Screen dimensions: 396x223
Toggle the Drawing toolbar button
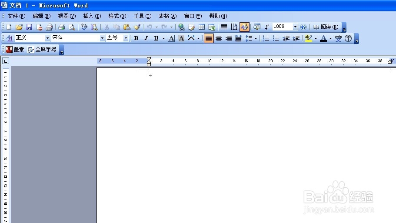(244, 27)
